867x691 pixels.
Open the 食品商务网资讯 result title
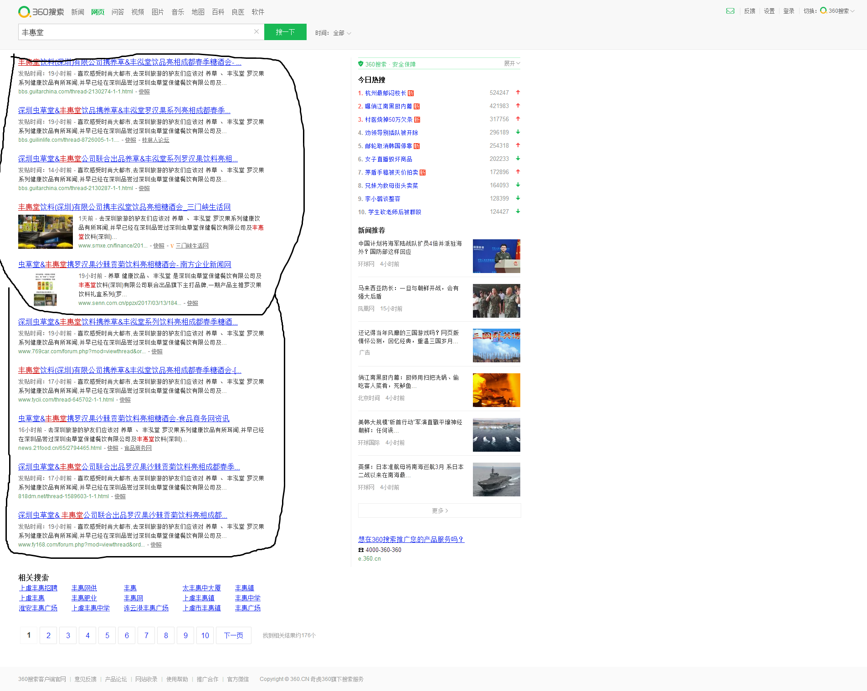click(124, 418)
